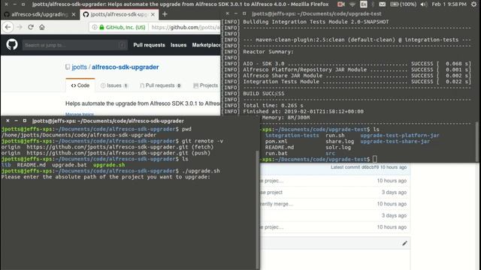Screen dimensions: 481x270
Task: Close the jpotts/alfresco-sdk-upgrader browser tab
Action: click(153, 14)
